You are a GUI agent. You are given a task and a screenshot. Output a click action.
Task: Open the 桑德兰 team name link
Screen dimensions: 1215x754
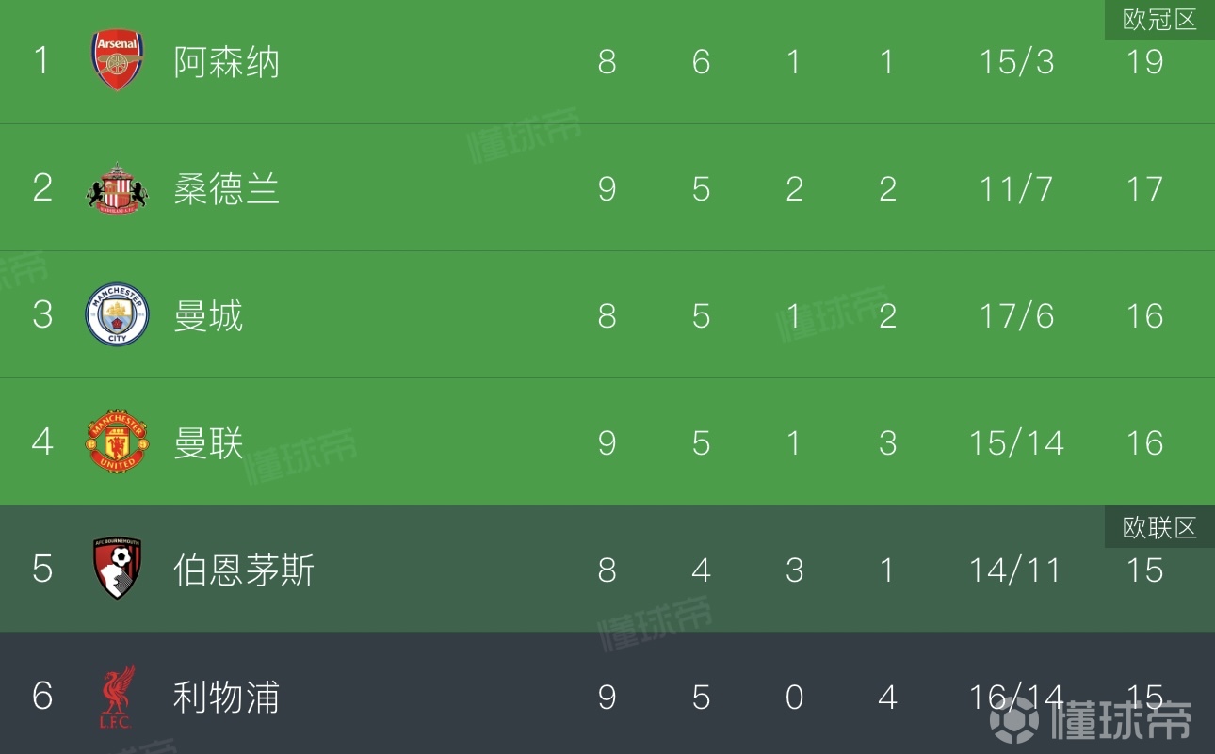[x=226, y=189]
